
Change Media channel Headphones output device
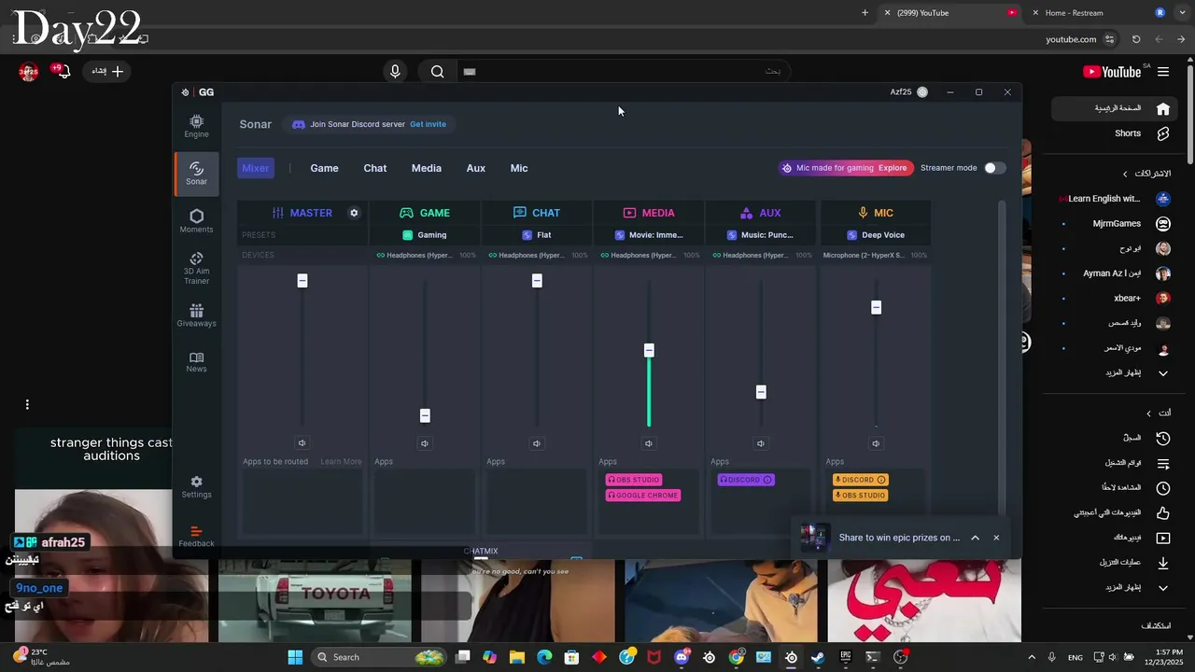pos(649,255)
